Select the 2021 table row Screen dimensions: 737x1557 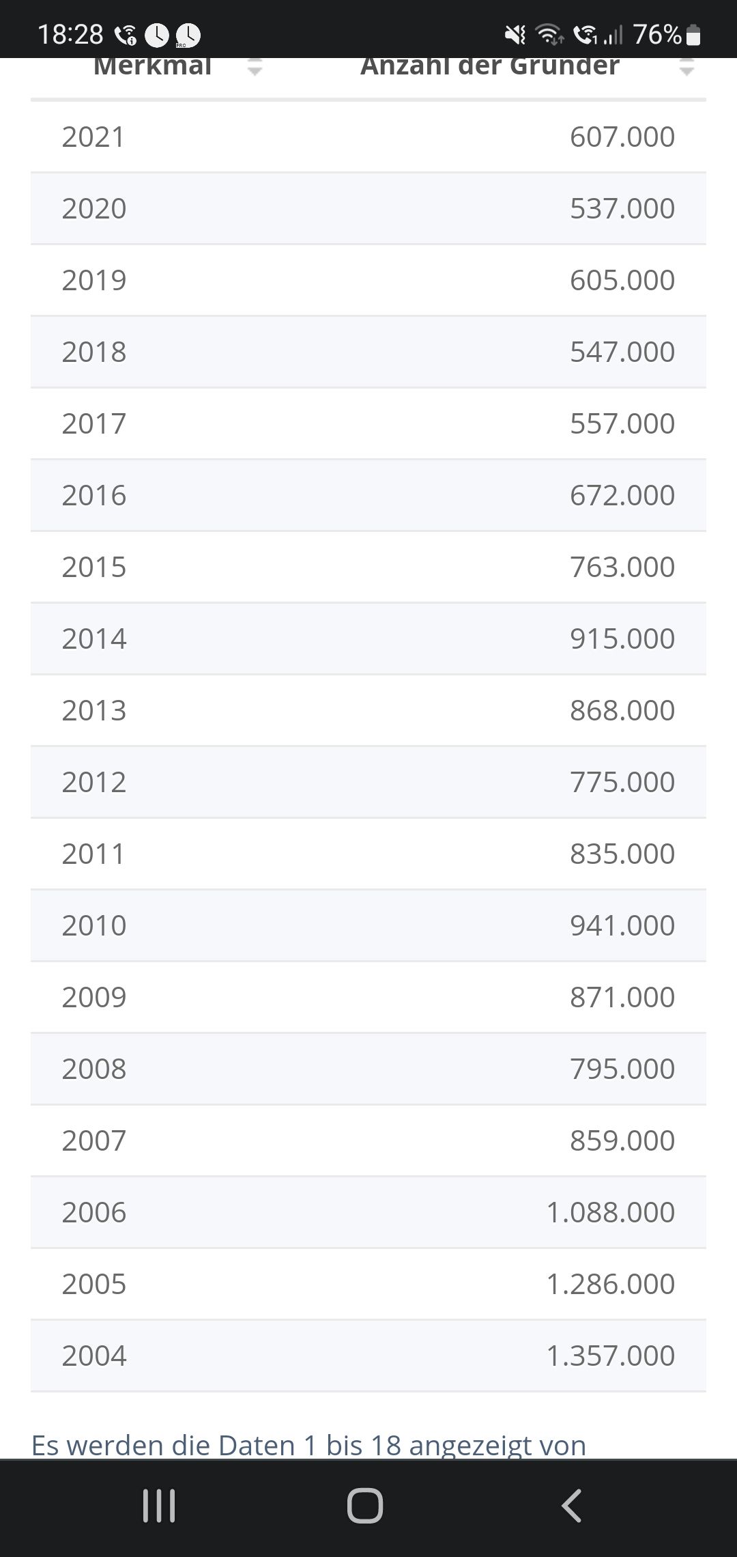coord(369,137)
